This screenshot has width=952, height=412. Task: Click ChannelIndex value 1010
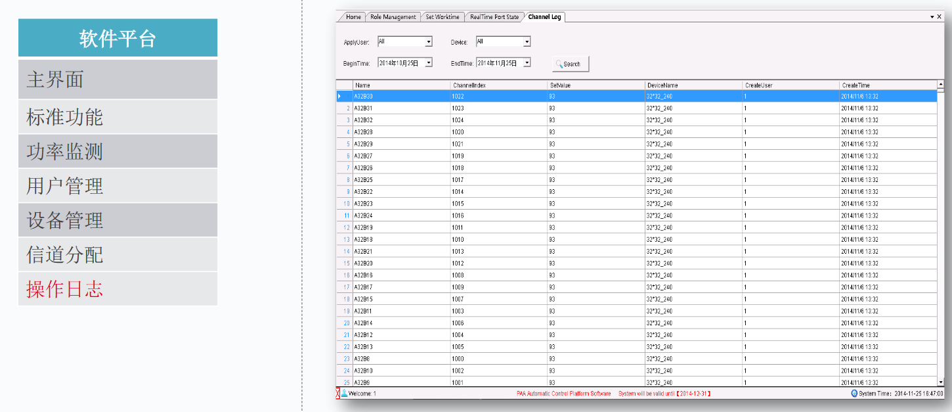(x=499, y=239)
